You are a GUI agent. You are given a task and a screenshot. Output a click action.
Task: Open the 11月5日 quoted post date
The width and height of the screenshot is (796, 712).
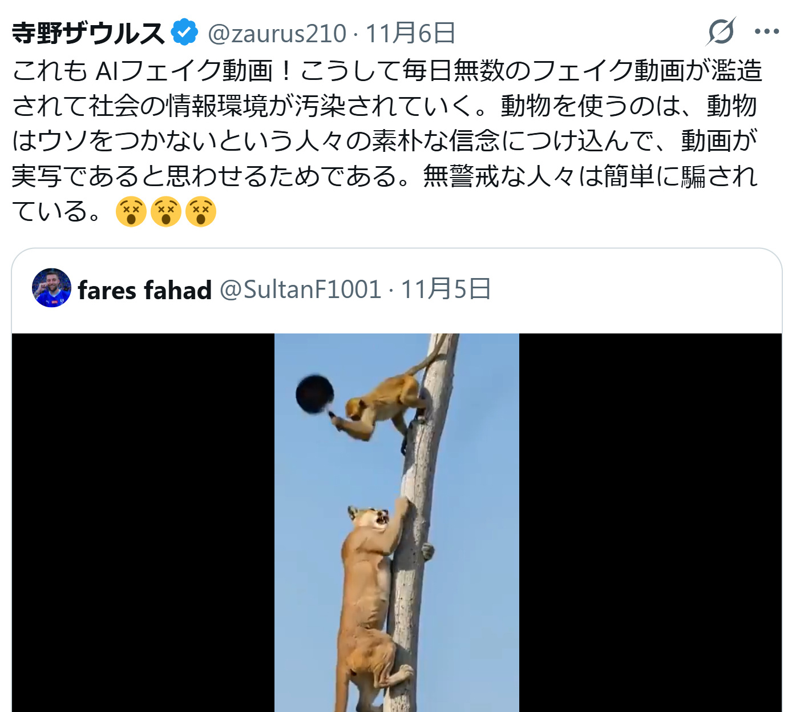446,289
